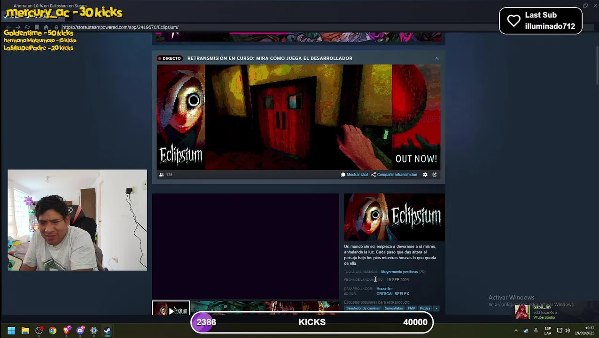Image resolution: width=599 pixels, height=338 pixels.
Task: Open broadcast settings gear icon
Action: (x=425, y=175)
